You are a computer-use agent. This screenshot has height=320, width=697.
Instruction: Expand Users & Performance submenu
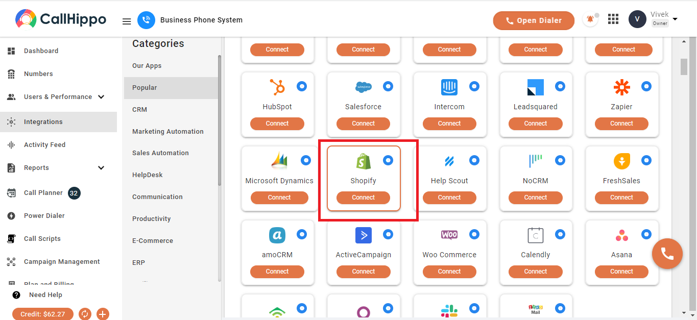pos(101,97)
